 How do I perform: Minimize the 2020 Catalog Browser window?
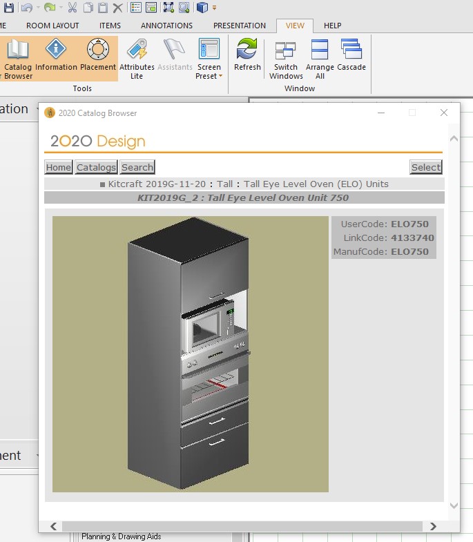pos(381,113)
